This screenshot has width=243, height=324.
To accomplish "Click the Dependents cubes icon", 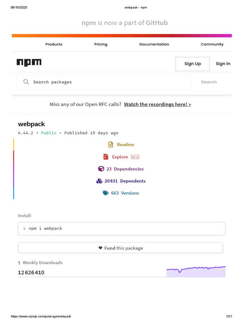I will coord(99,181).
